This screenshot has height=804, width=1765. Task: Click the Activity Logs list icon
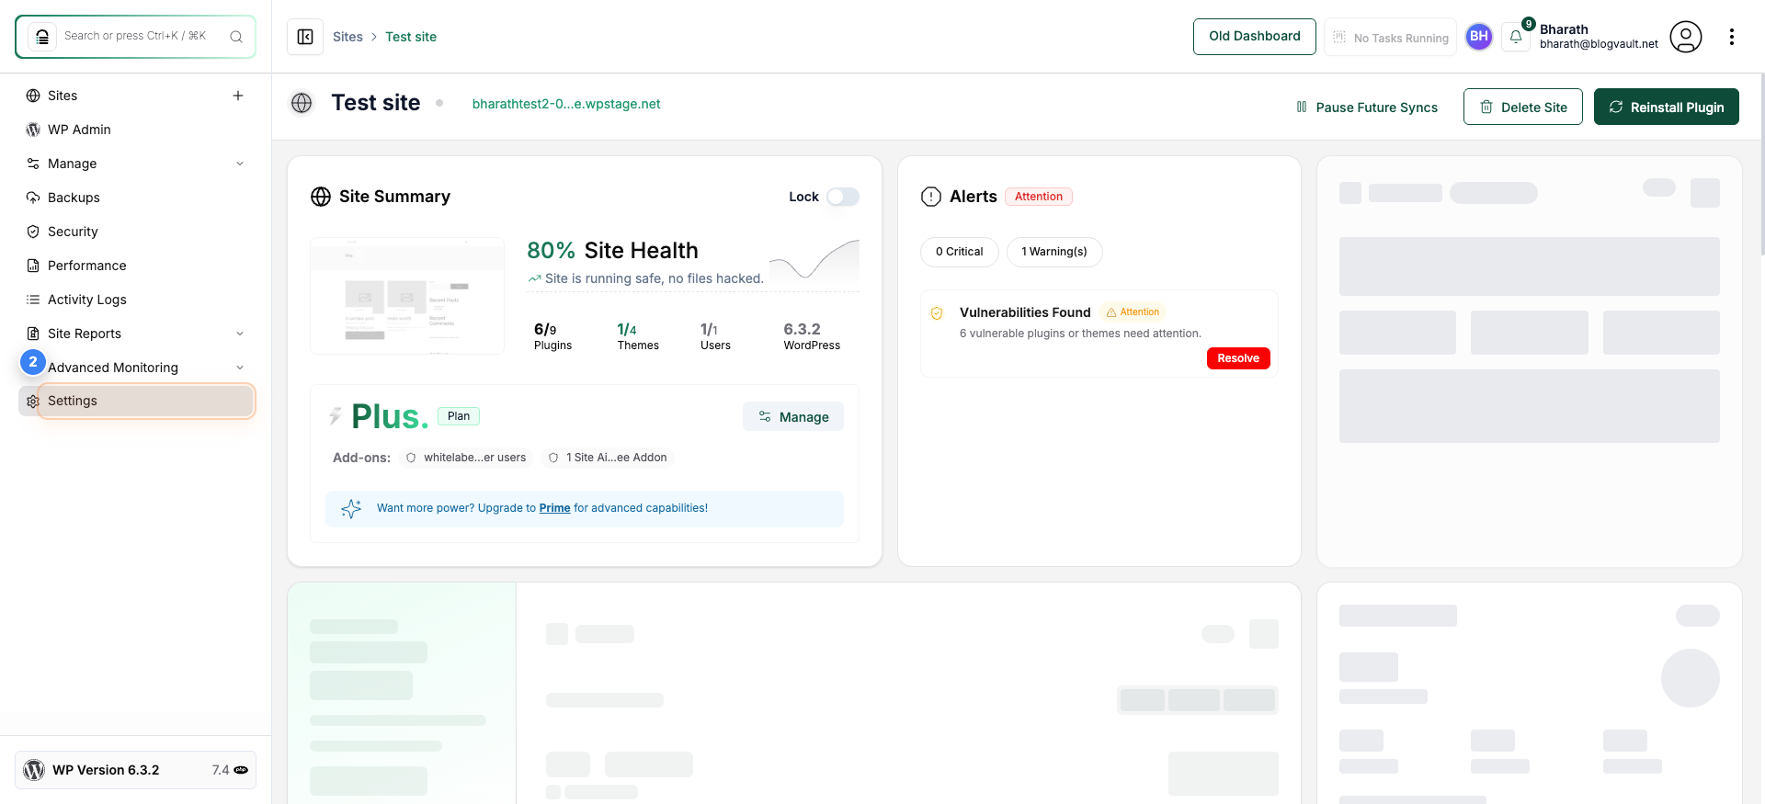(x=33, y=300)
